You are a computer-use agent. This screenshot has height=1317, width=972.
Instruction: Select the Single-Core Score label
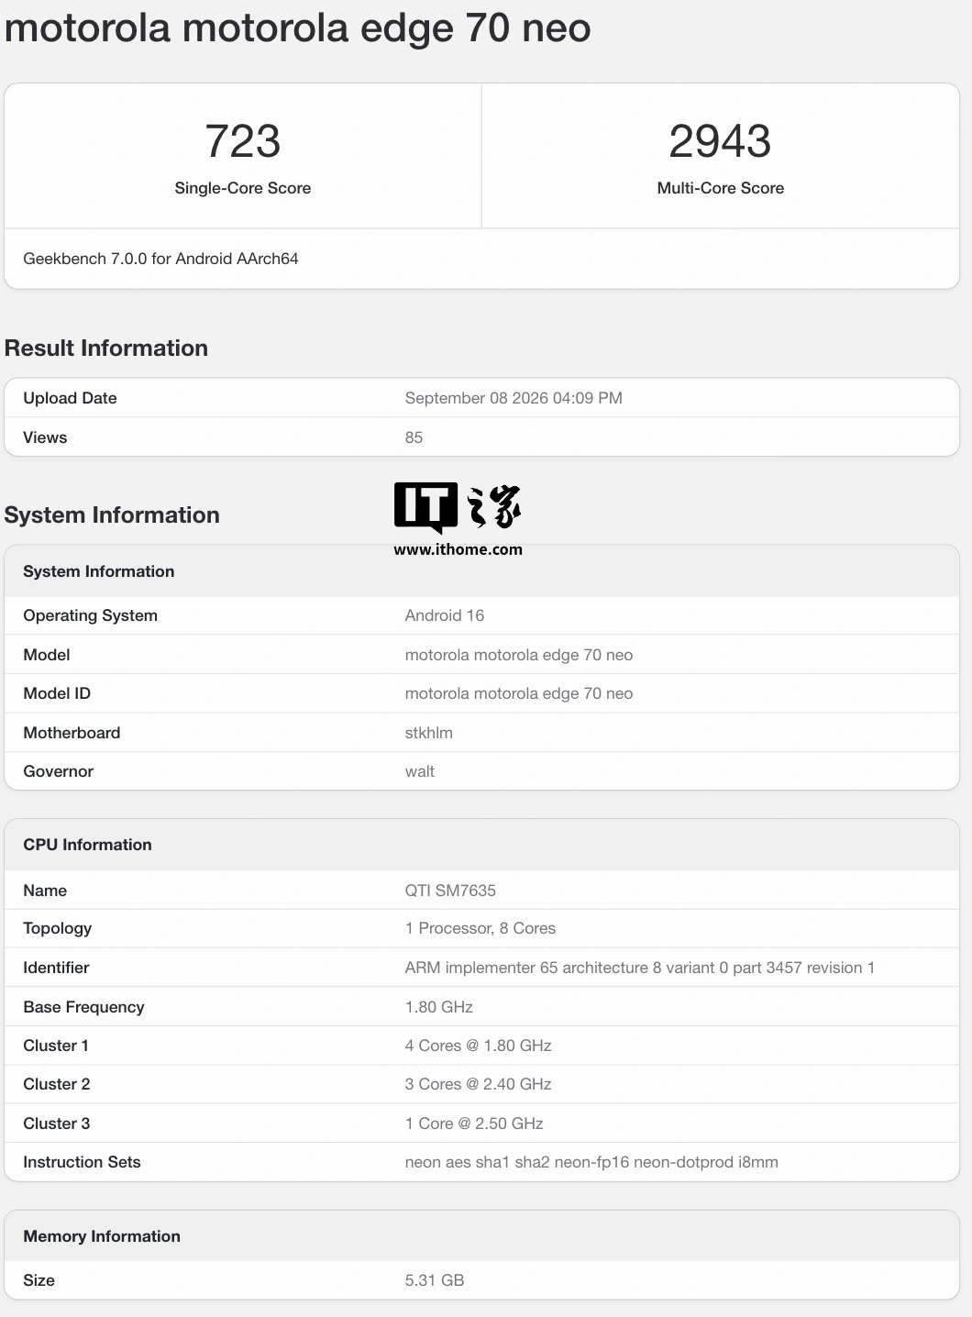coord(243,188)
